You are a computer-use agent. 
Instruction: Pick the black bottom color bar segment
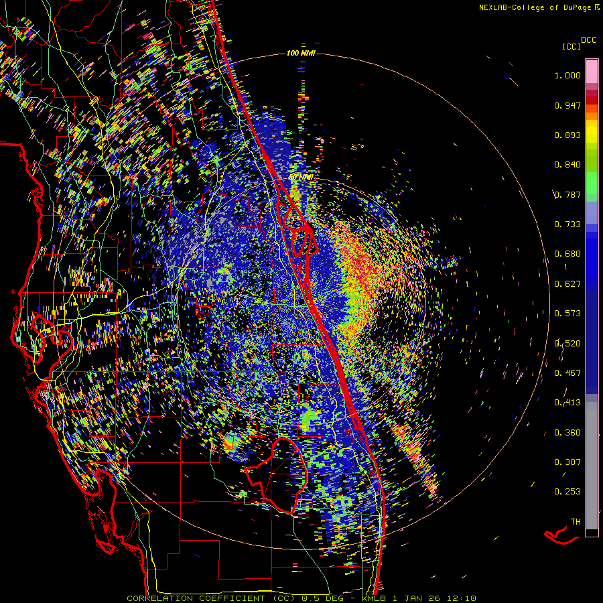point(592,533)
